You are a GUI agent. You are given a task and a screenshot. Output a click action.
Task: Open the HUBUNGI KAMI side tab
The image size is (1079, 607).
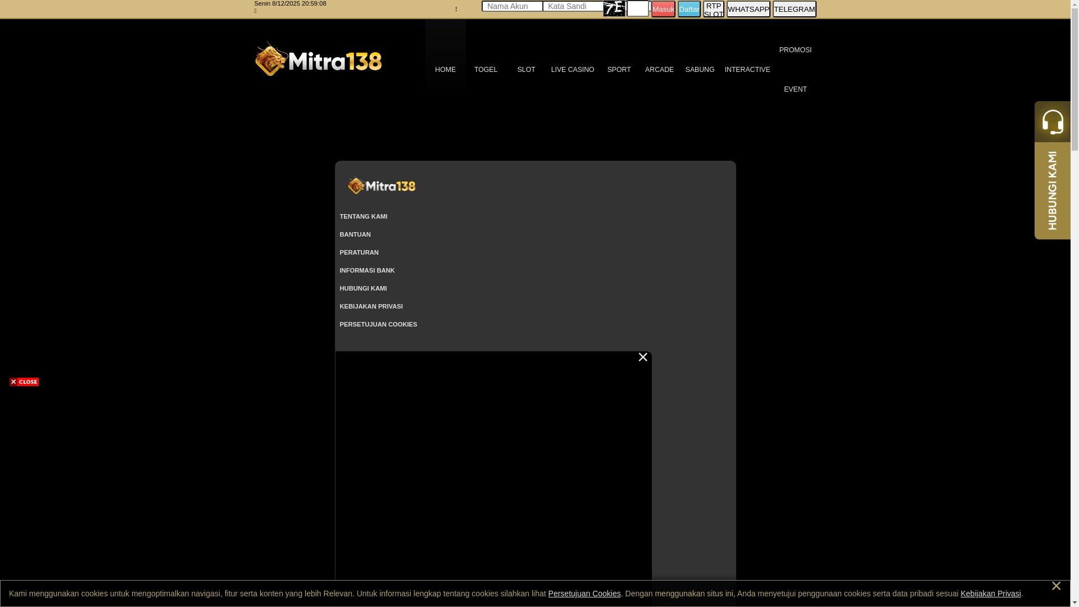coord(1053,191)
